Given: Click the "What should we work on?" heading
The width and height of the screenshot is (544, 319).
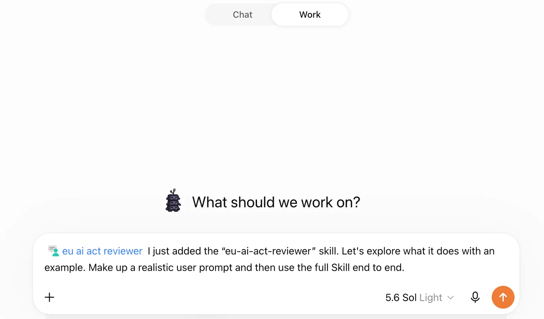Looking at the screenshot, I should [x=276, y=202].
